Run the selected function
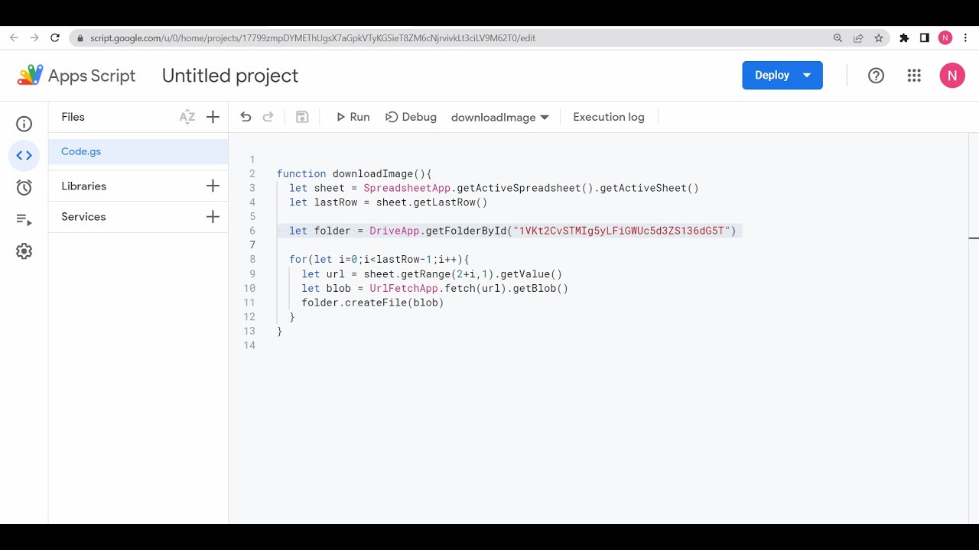Image resolution: width=979 pixels, height=550 pixels. tap(353, 117)
